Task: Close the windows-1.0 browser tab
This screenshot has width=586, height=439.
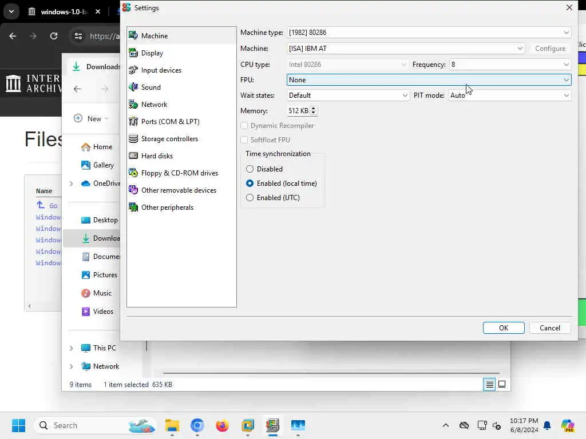Action: (x=97, y=12)
